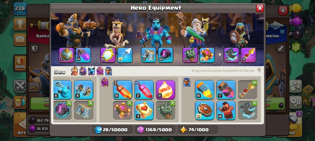Select the level 3 heart tome equipment
Screen dimensions: 315x141
tap(144, 111)
